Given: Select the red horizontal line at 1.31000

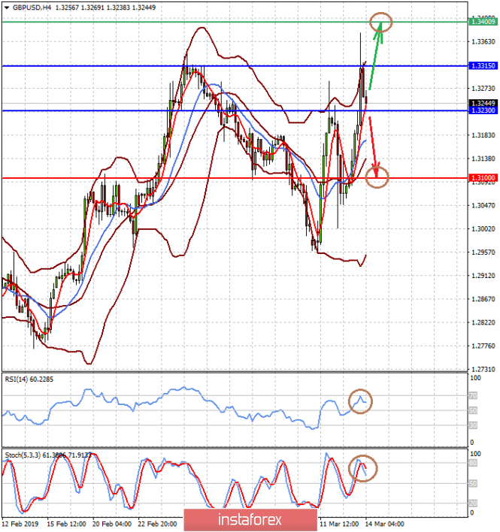Looking at the screenshot, I should [235, 178].
